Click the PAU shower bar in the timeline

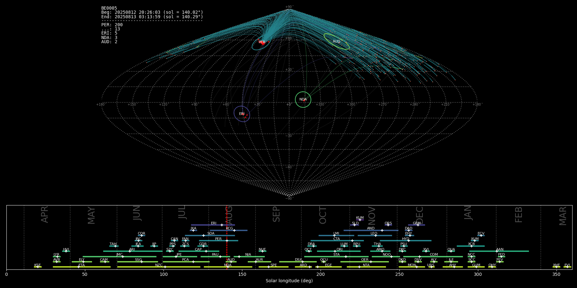click(x=215, y=257)
